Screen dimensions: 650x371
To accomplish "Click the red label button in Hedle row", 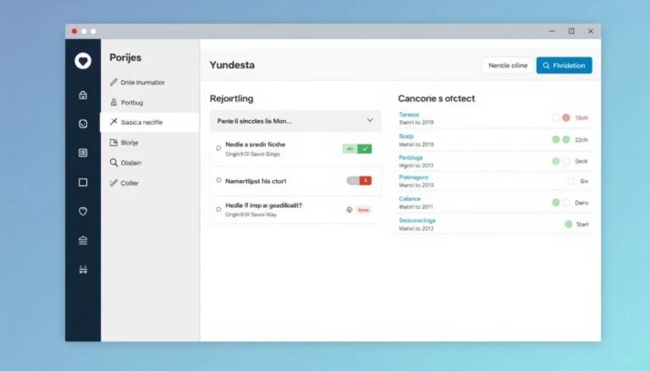I will [x=364, y=210].
